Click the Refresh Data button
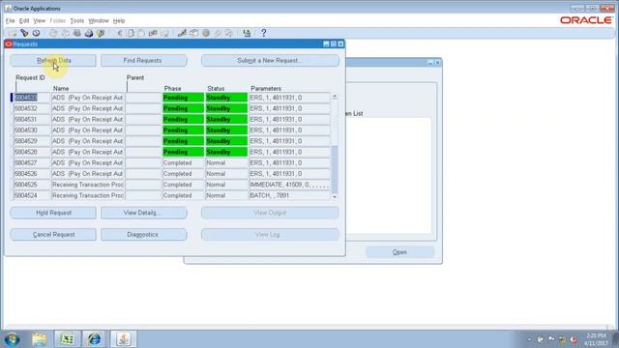This screenshot has height=348, width=619. pos(53,60)
